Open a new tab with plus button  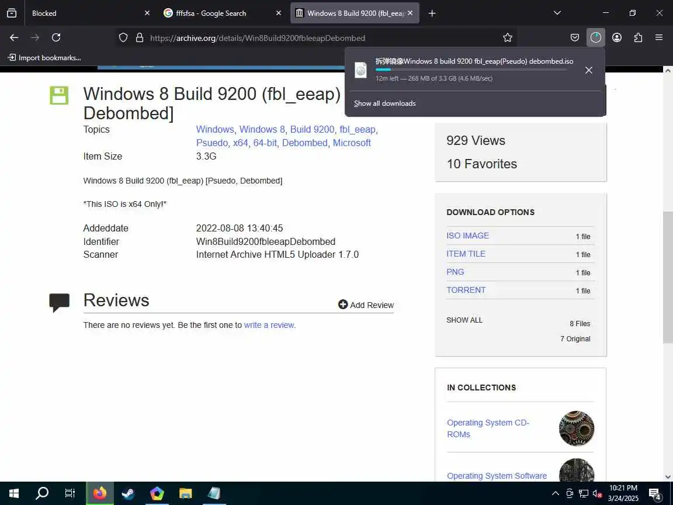tap(432, 13)
